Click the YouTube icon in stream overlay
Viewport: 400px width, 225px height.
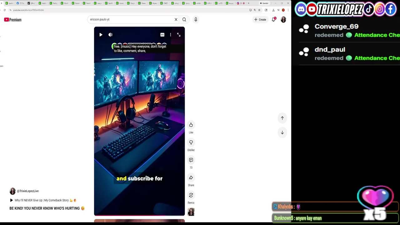[312, 9]
